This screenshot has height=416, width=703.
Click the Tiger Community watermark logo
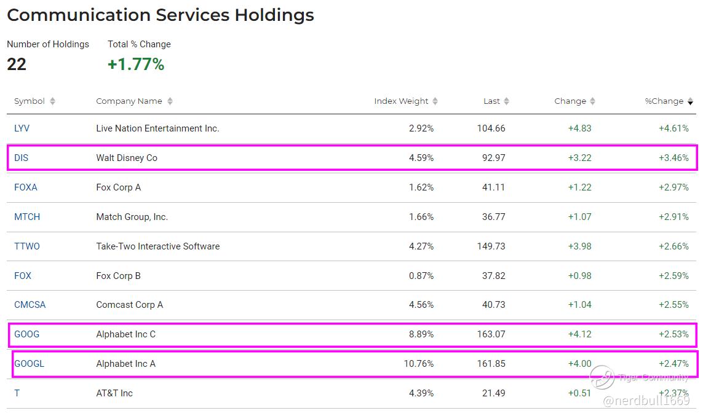(602, 377)
